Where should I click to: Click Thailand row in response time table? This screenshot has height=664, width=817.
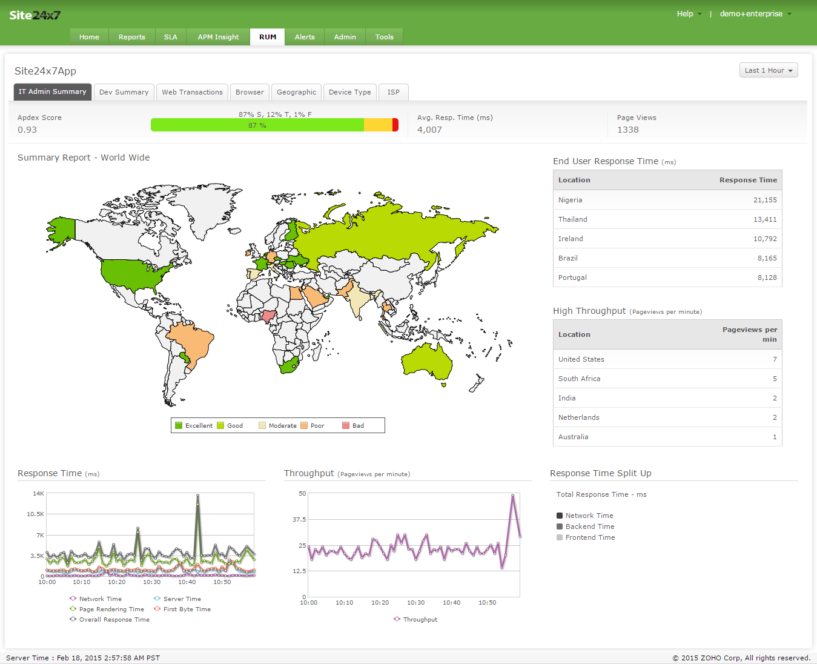pyautogui.click(x=667, y=219)
